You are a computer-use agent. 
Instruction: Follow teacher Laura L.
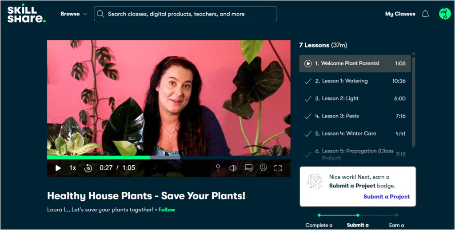167,210
